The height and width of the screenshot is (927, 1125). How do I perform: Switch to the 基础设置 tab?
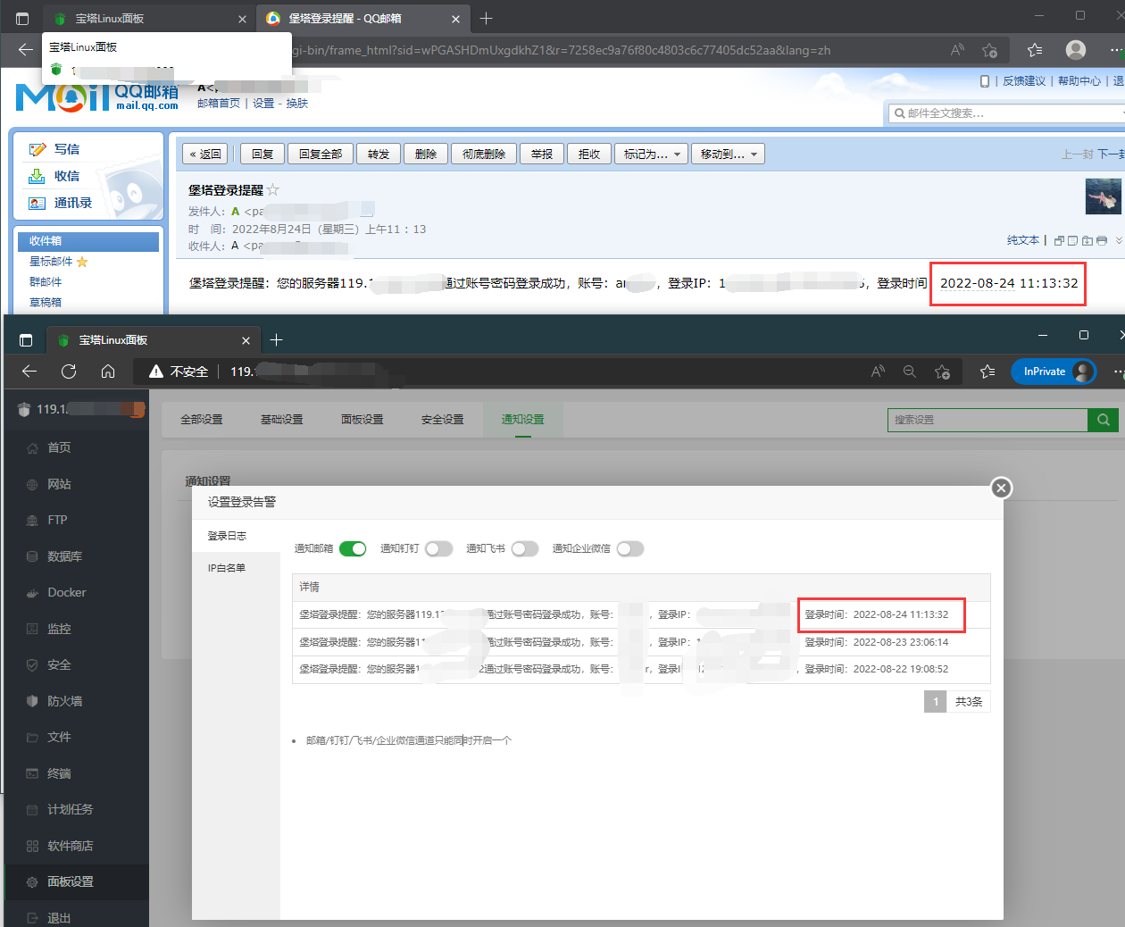(x=282, y=419)
